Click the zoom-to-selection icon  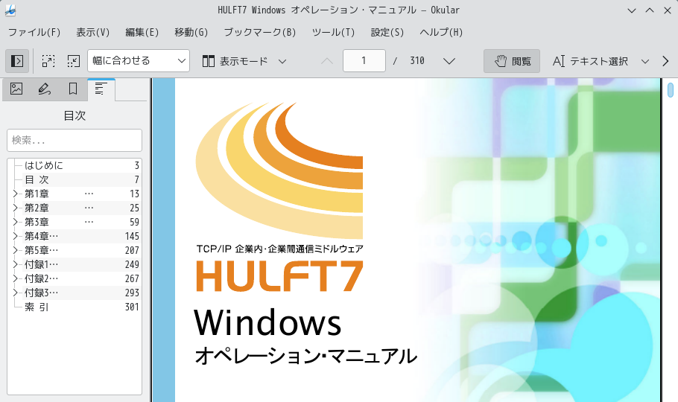48,61
